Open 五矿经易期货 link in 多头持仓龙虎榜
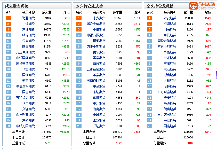 [96, 69]
